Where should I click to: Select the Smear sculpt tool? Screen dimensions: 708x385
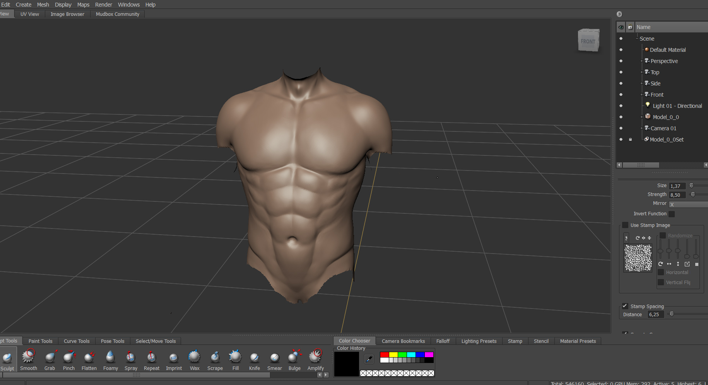[x=275, y=359]
